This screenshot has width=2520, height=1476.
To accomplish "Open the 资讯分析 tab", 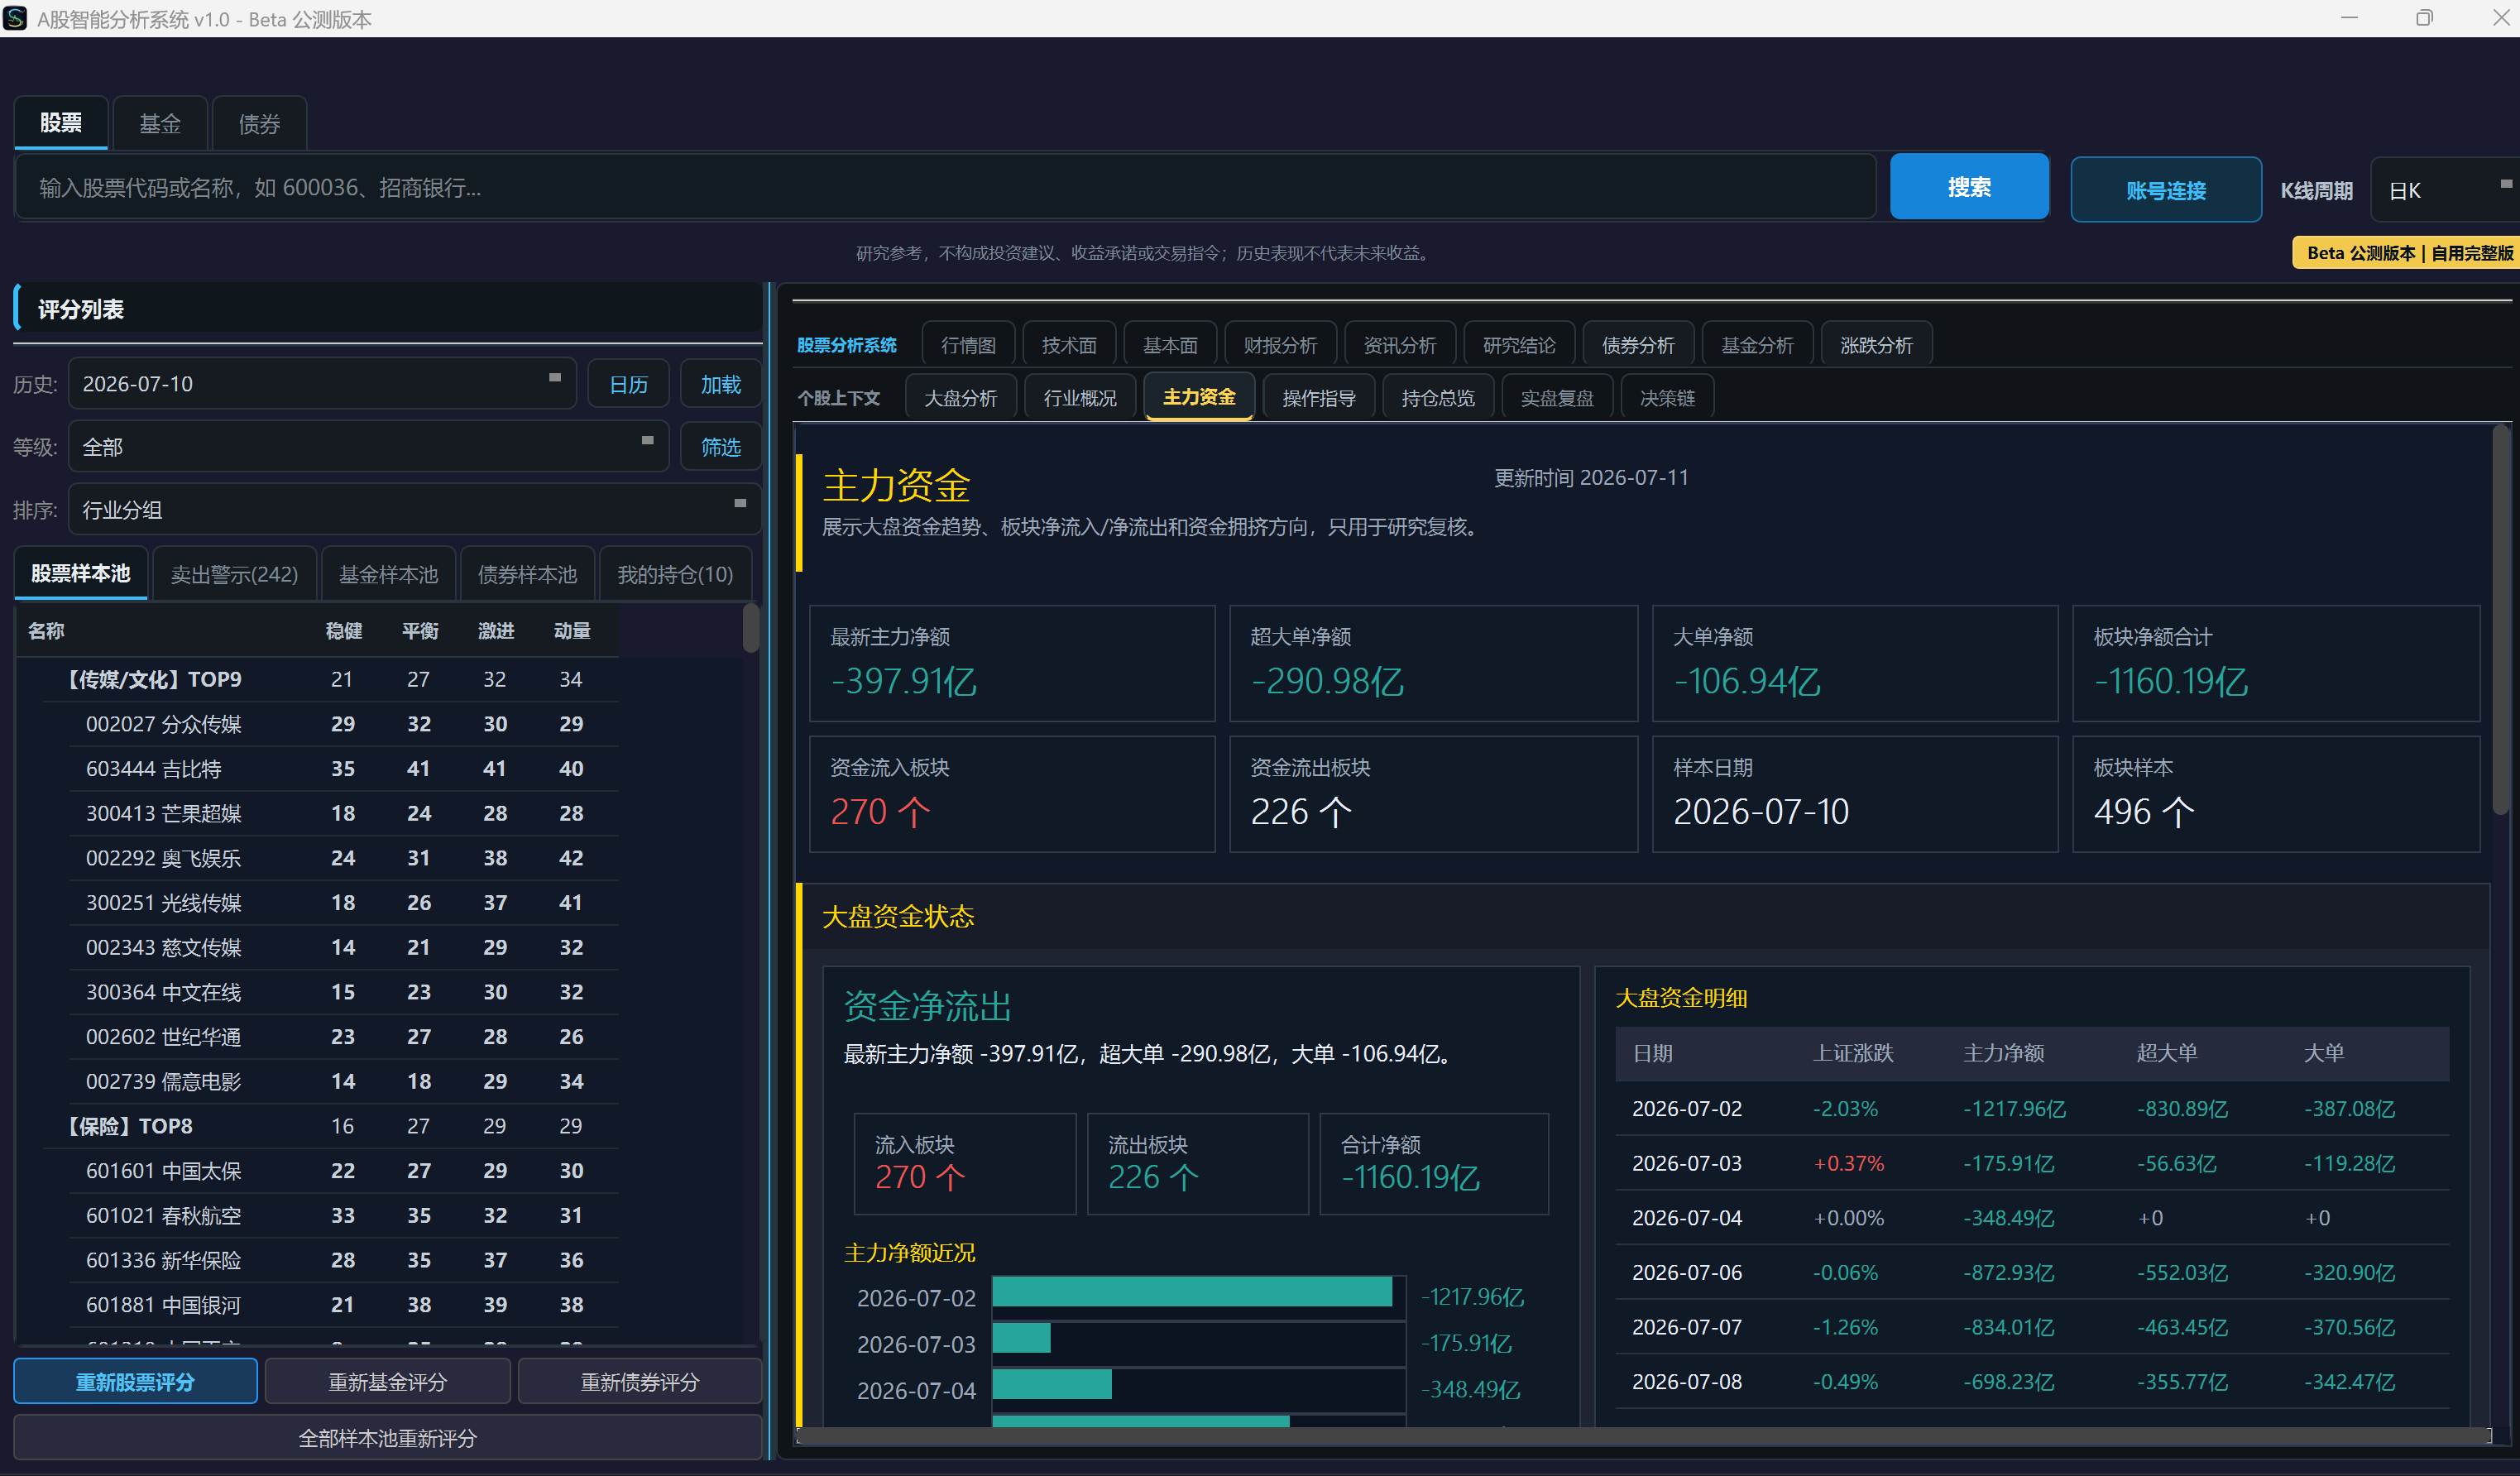I will [1400, 345].
